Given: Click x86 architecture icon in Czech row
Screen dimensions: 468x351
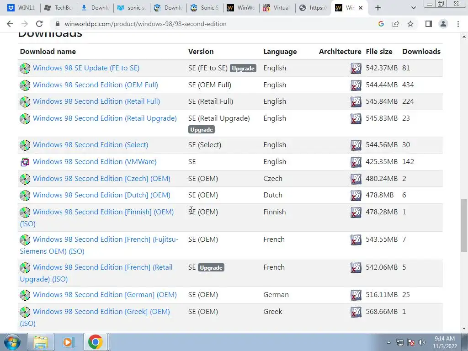Looking at the screenshot, I should click(356, 179).
